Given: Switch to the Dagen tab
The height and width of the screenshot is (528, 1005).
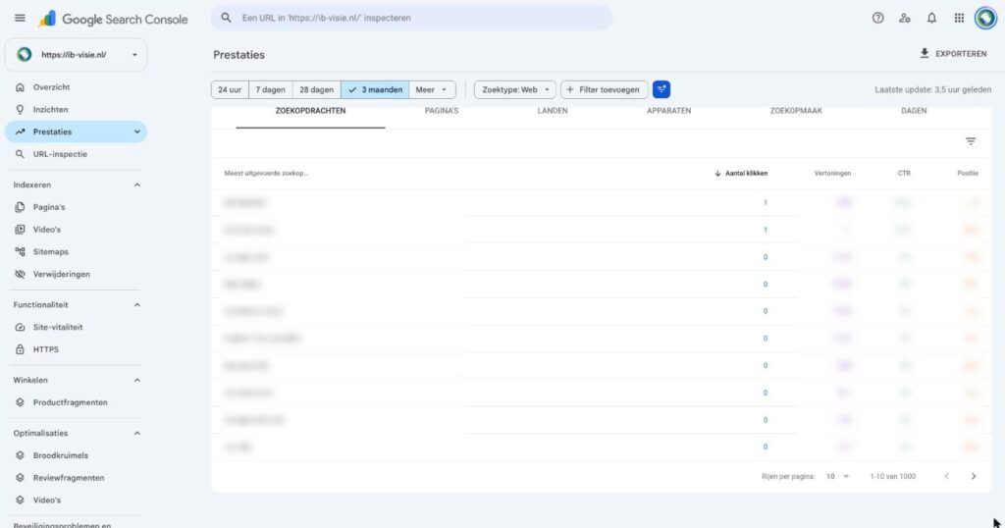Looking at the screenshot, I should (x=914, y=111).
